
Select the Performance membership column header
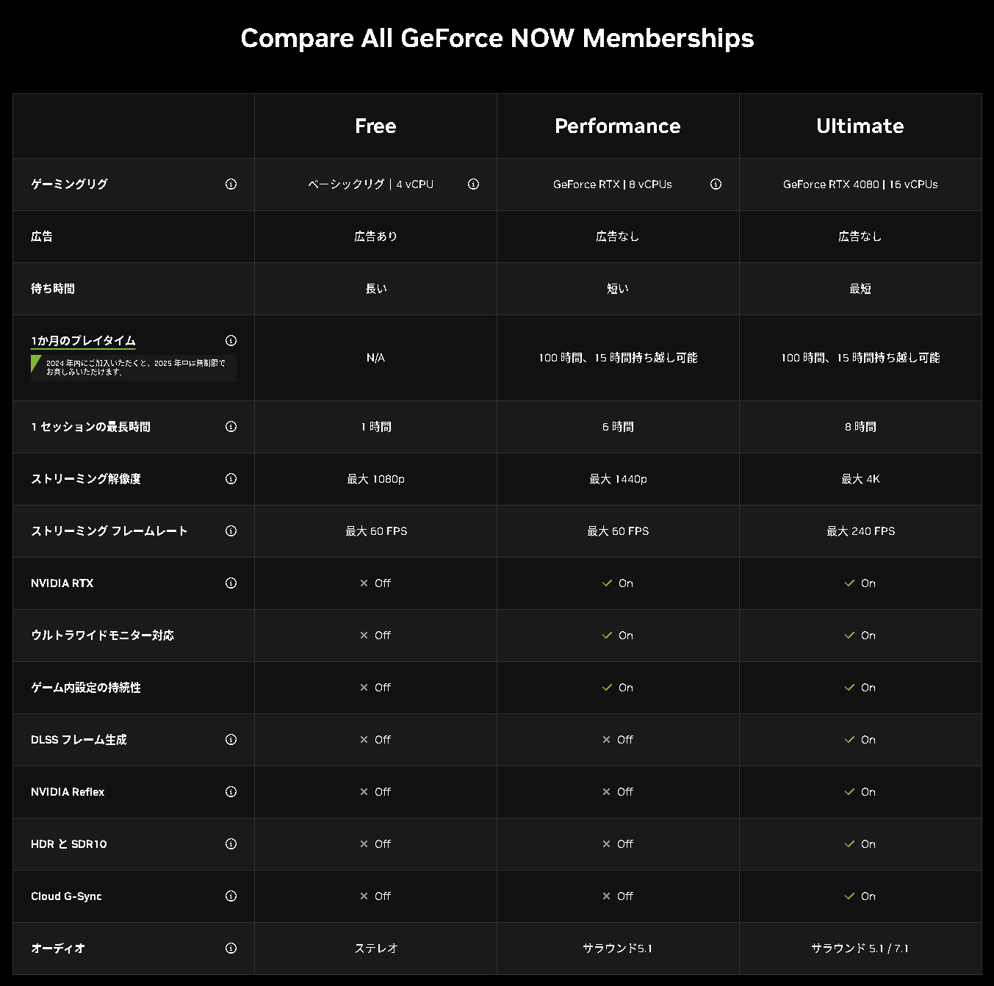[x=617, y=126]
